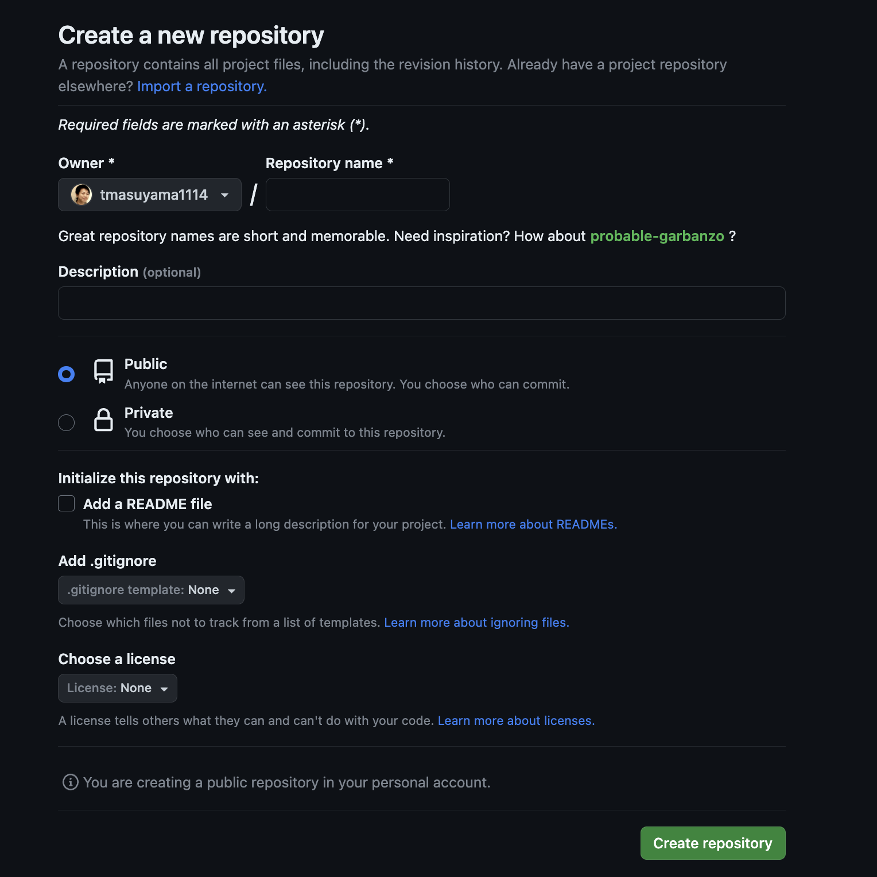Enable the Add a README file checkbox
The width and height of the screenshot is (877, 877).
coord(66,503)
